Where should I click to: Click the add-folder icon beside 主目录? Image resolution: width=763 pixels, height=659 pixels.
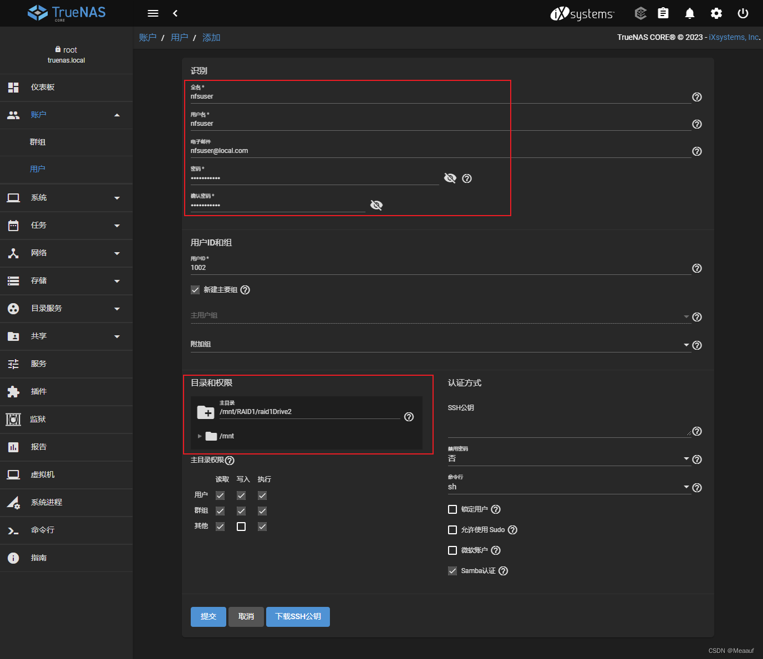click(206, 412)
